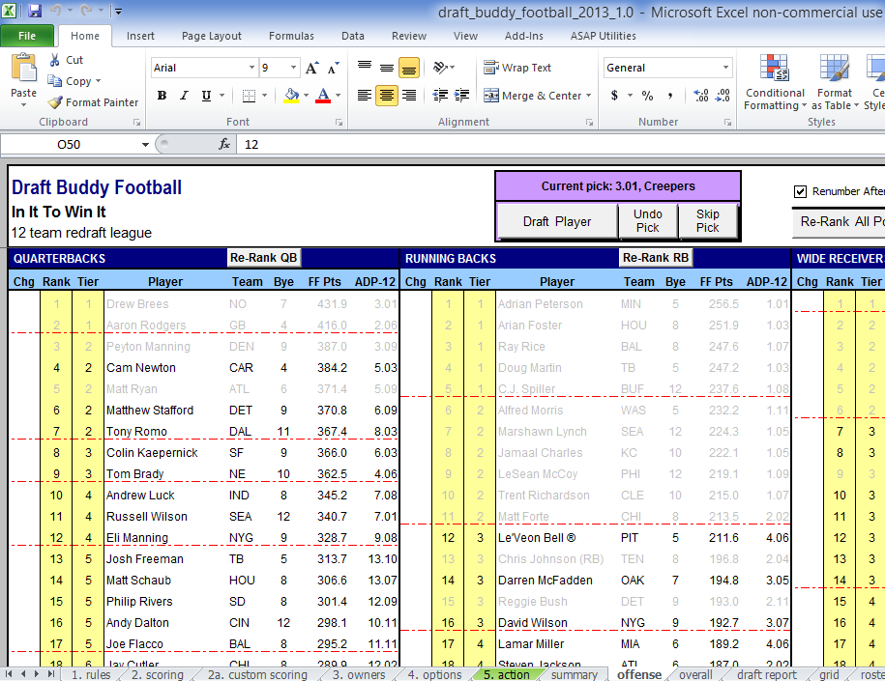Switch to the '5. action' sheet tab
The height and width of the screenshot is (681, 885).
(x=506, y=674)
